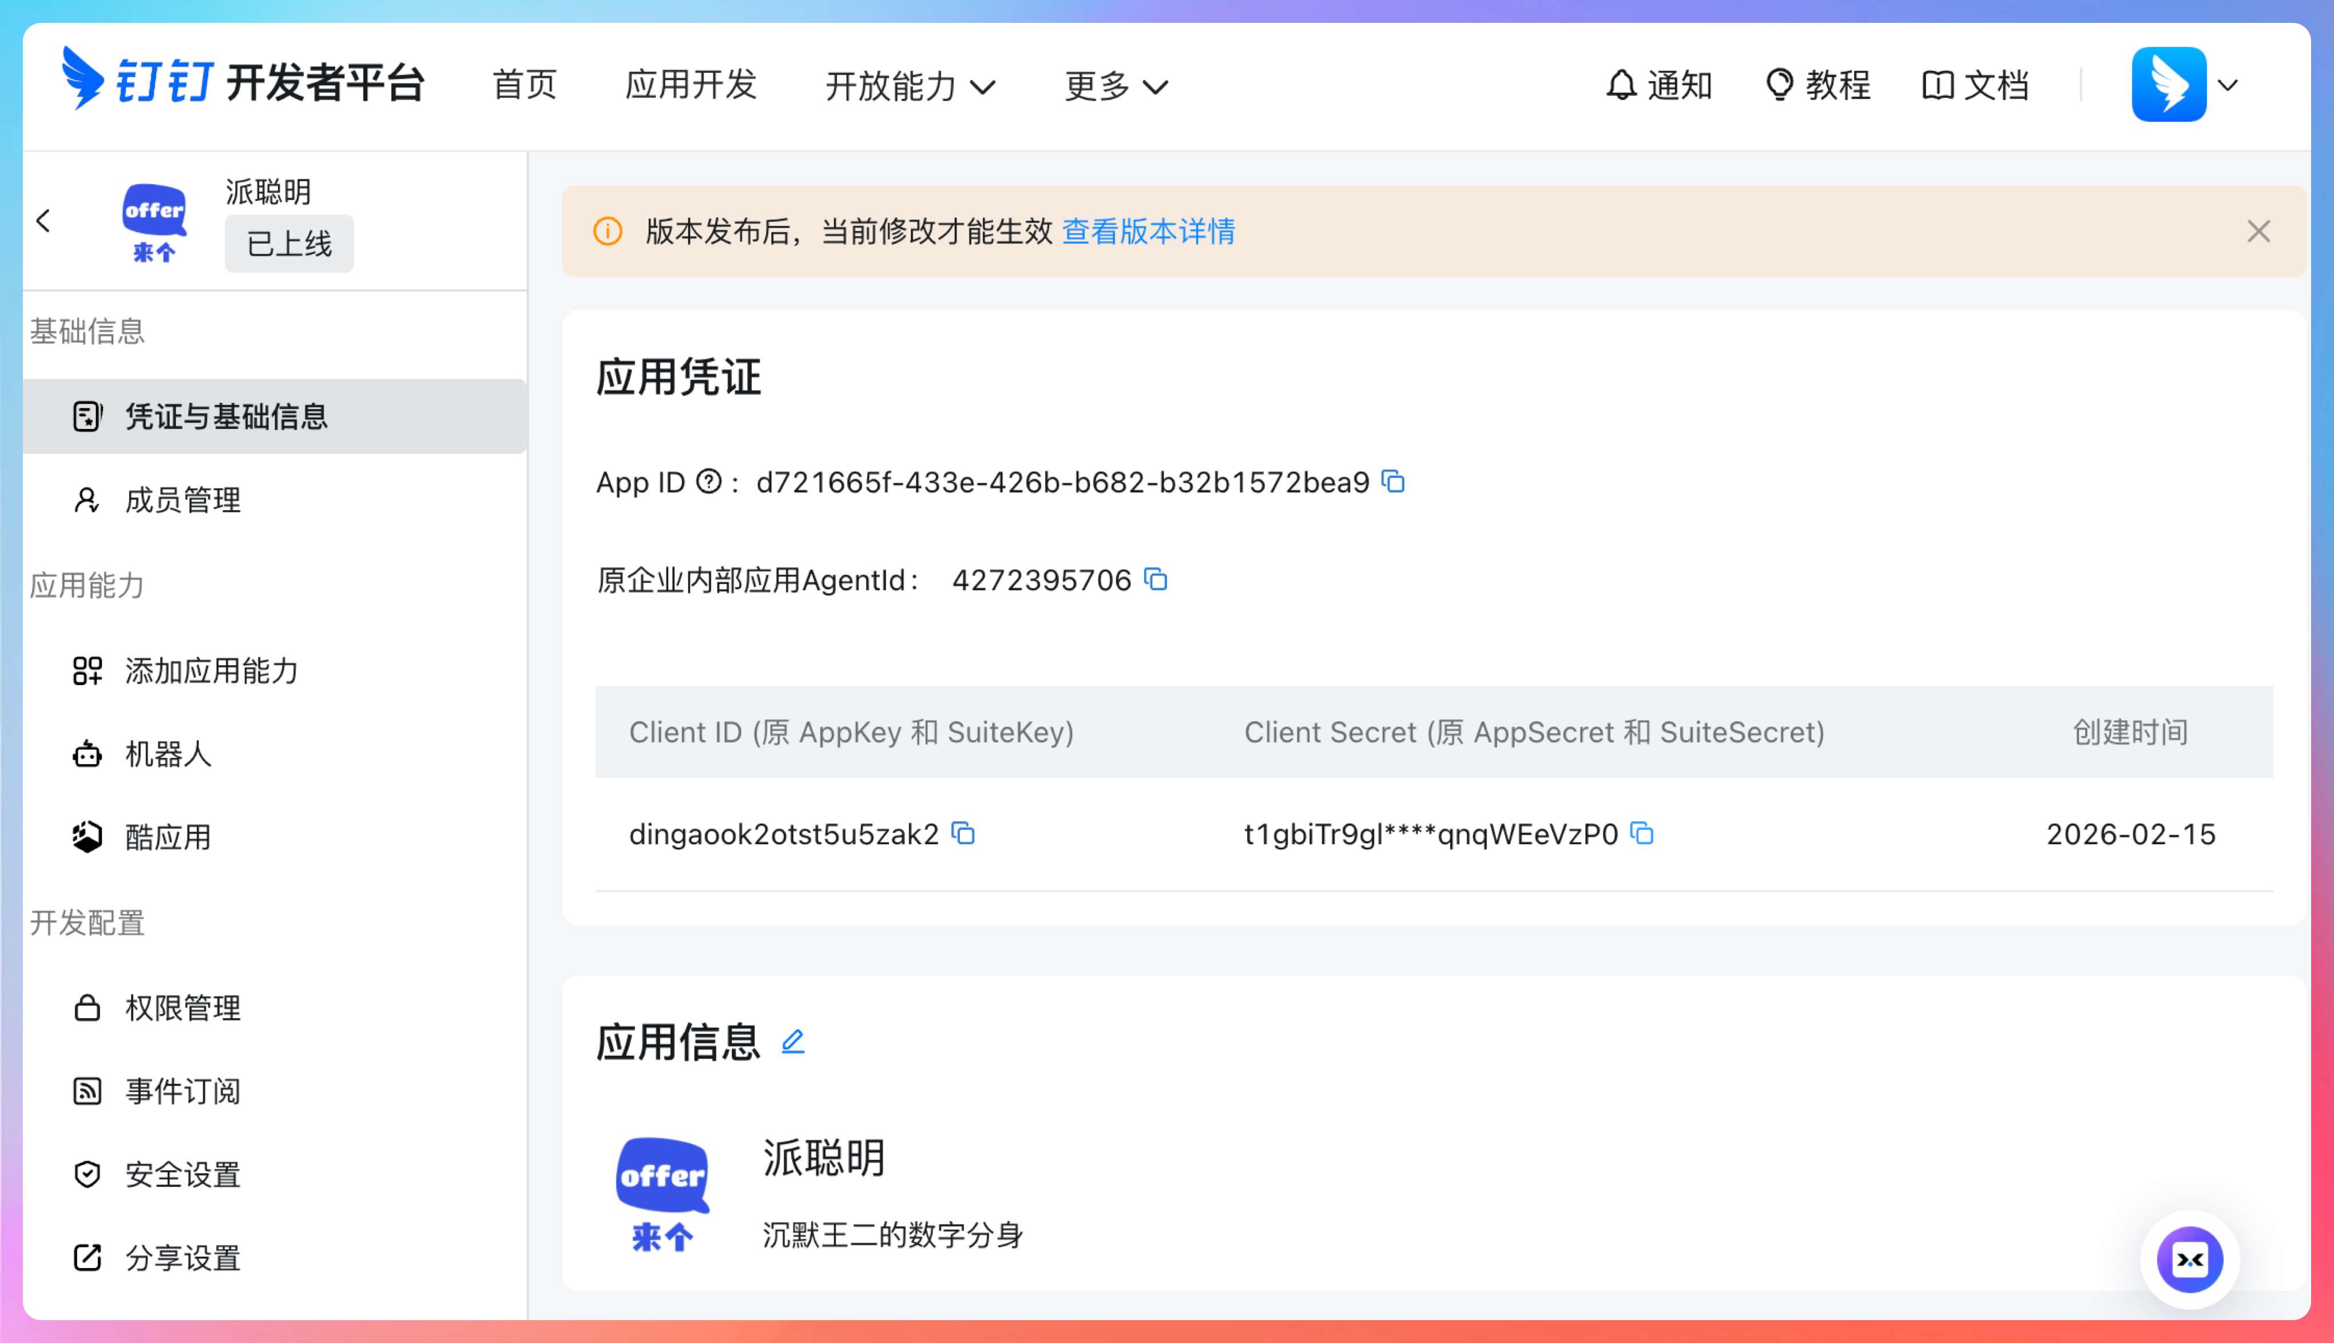Copy the App ID value
This screenshot has width=2334, height=1343.
pos(1393,482)
